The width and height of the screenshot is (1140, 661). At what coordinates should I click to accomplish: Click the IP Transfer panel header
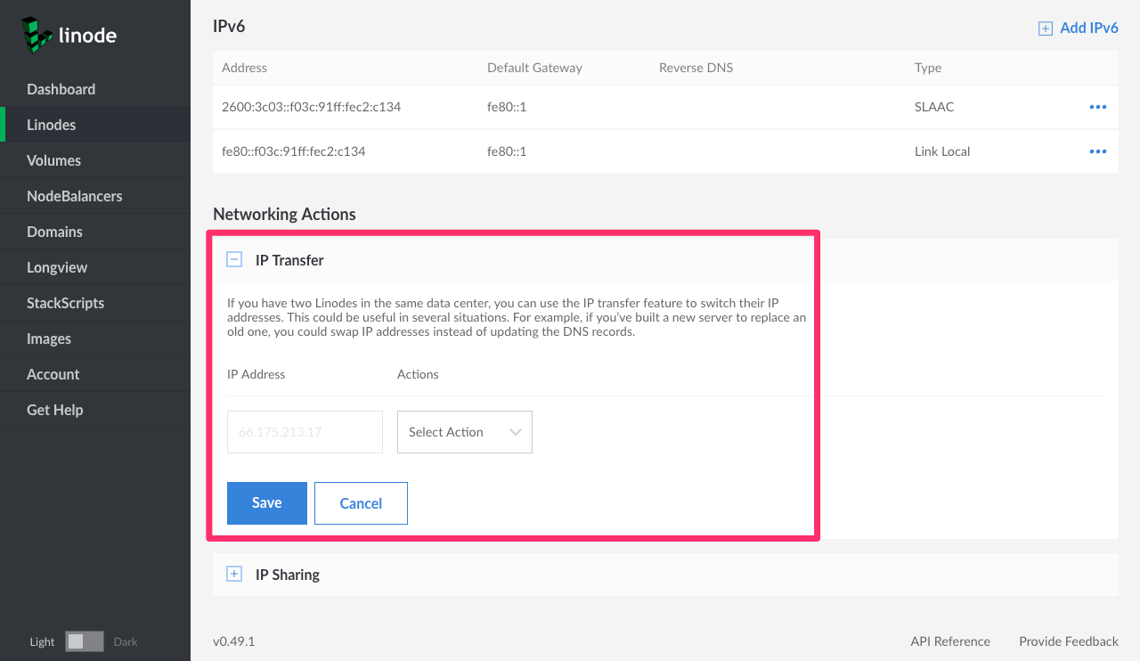[x=289, y=260]
